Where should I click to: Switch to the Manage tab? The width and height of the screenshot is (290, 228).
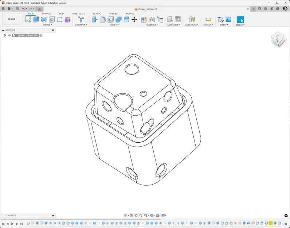[x=129, y=14]
